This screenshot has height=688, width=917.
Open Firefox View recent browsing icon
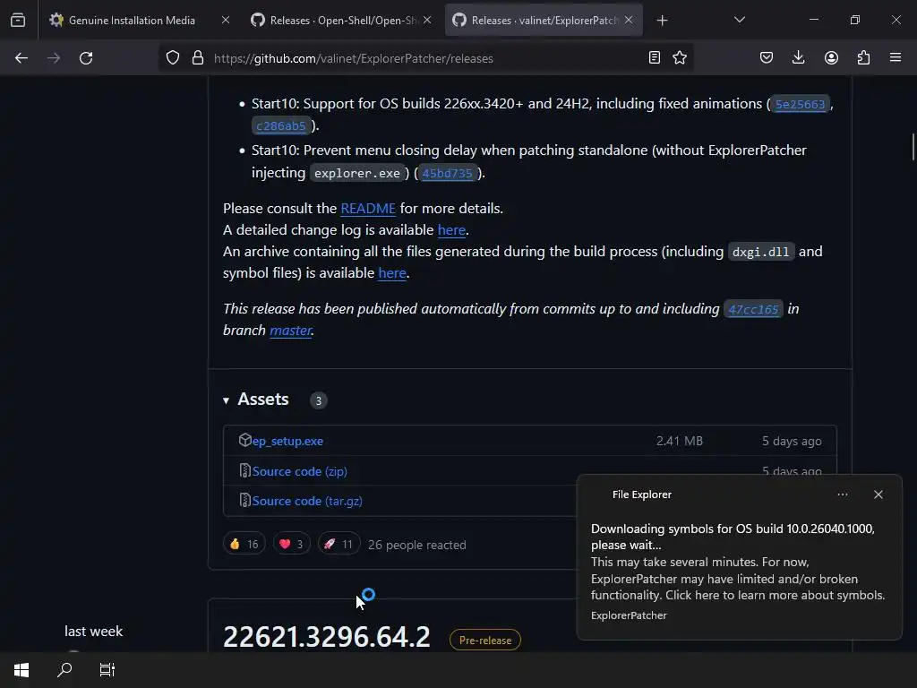pos(18,20)
